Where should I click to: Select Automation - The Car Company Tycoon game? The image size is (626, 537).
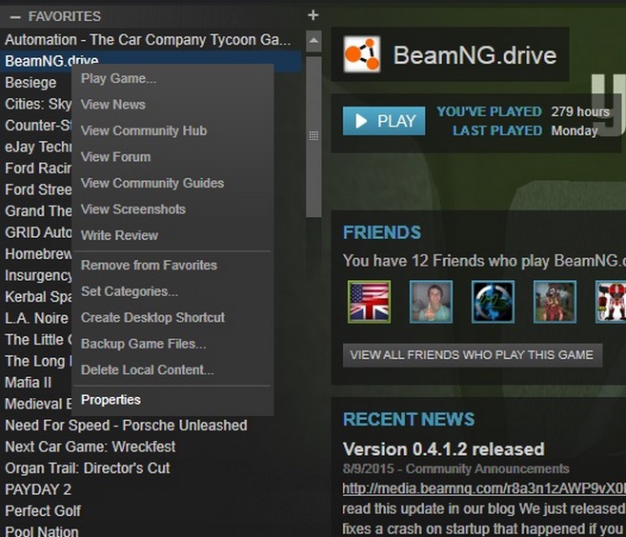151,40
